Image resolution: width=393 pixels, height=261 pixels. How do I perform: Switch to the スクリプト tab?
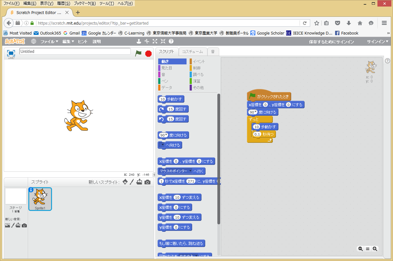(167, 52)
